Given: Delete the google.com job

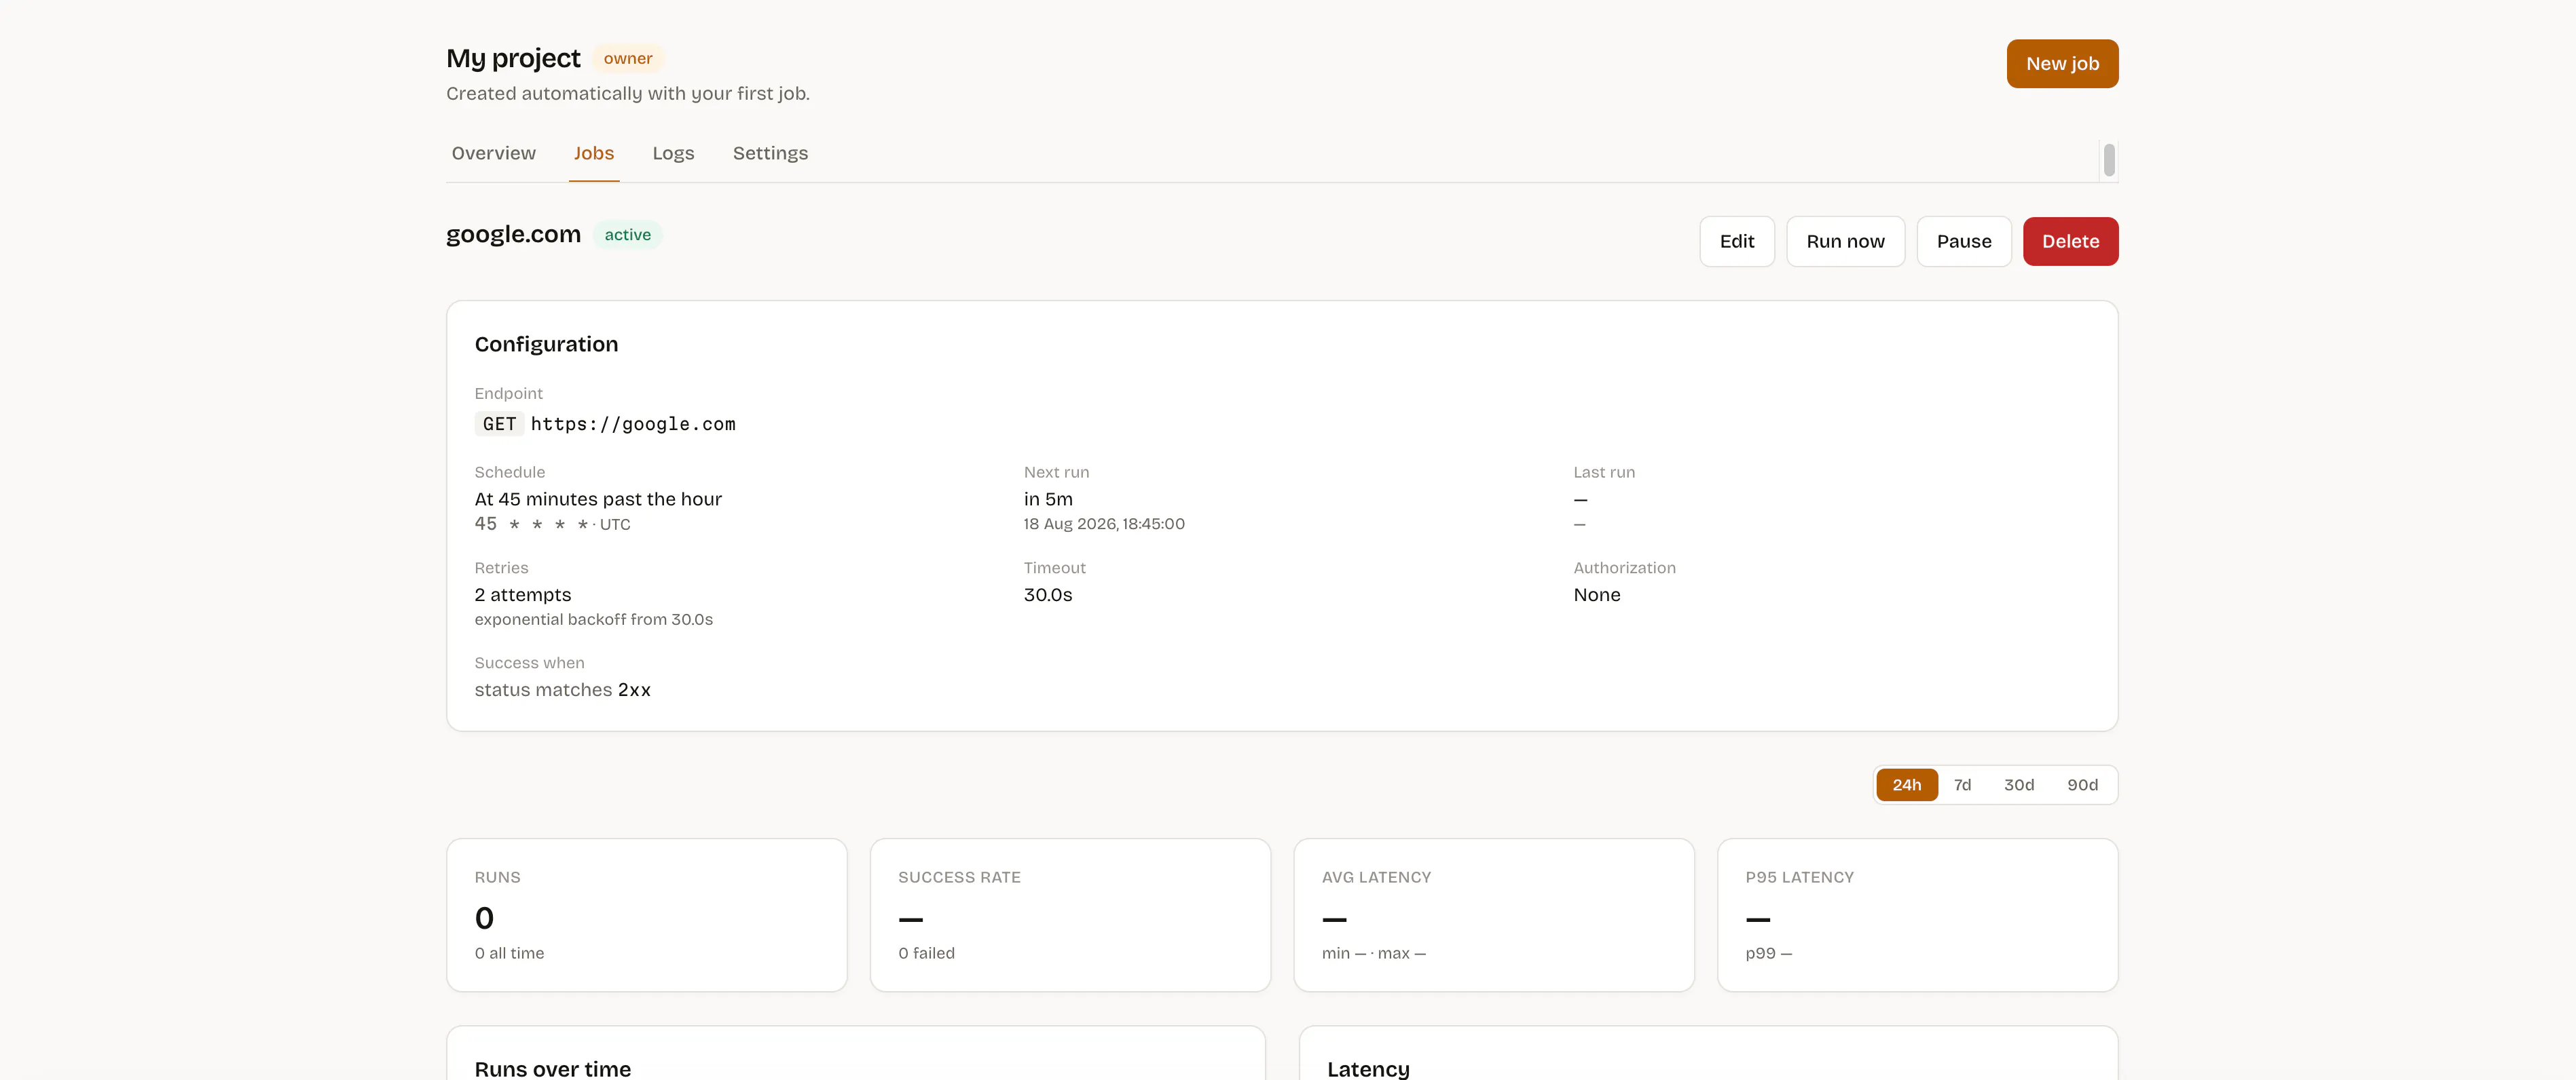Looking at the screenshot, I should (2070, 242).
